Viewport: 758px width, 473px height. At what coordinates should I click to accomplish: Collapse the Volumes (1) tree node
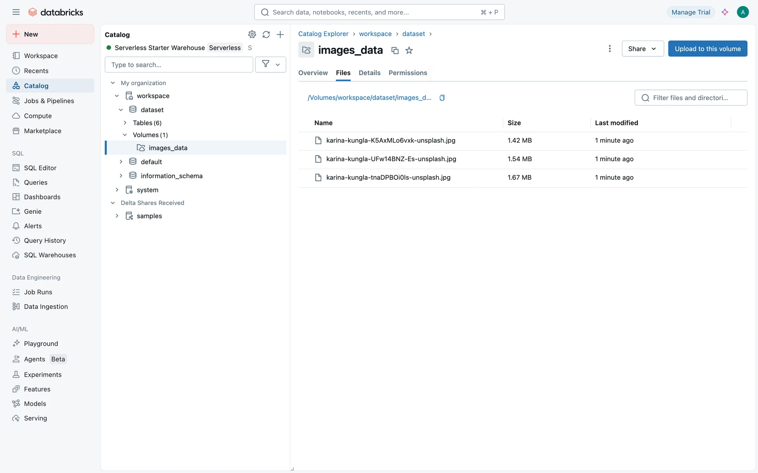click(x=125, y=135)
